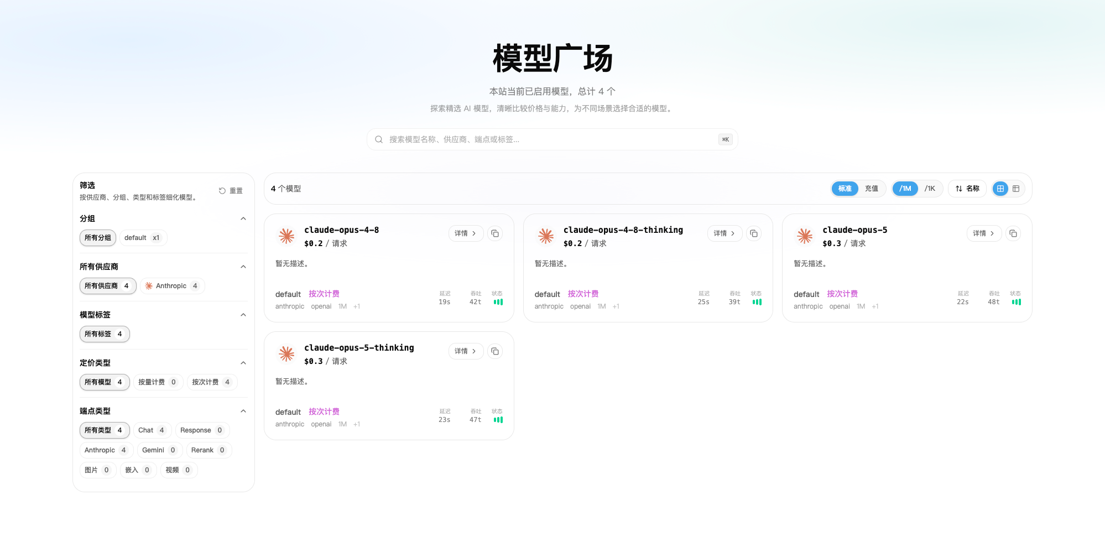1105x547 pixels.
Task: Open 详情 for claude-opus-5
Action: 984,233
